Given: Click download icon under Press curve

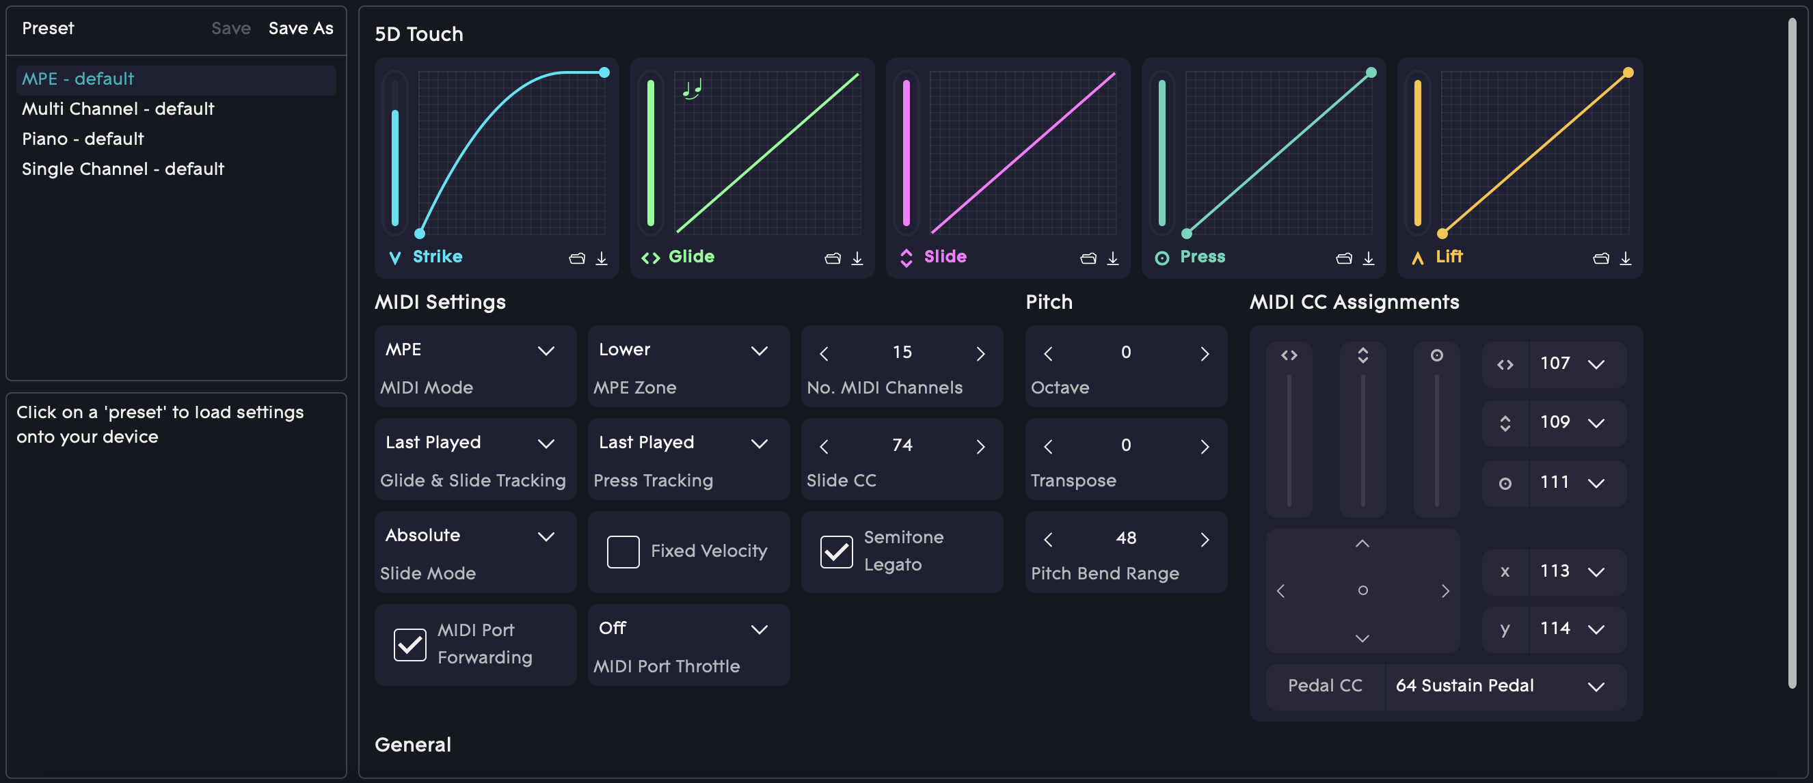Looking at the screenshot, I should (x=1367, y=258).
